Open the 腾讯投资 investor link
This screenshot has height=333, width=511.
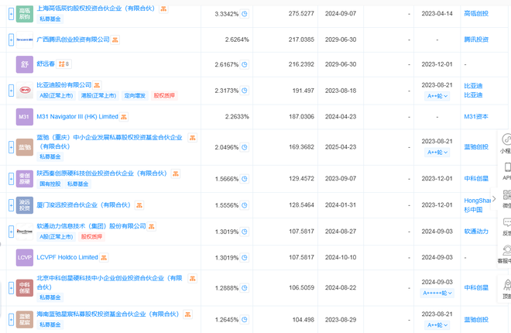tap(476, 39)
